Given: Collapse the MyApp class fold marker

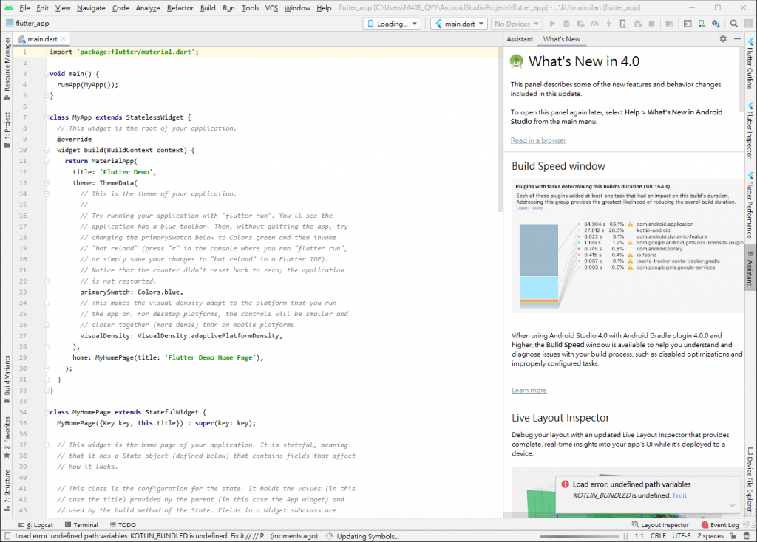Looking at the screenshot, I should tap(47, 117).
